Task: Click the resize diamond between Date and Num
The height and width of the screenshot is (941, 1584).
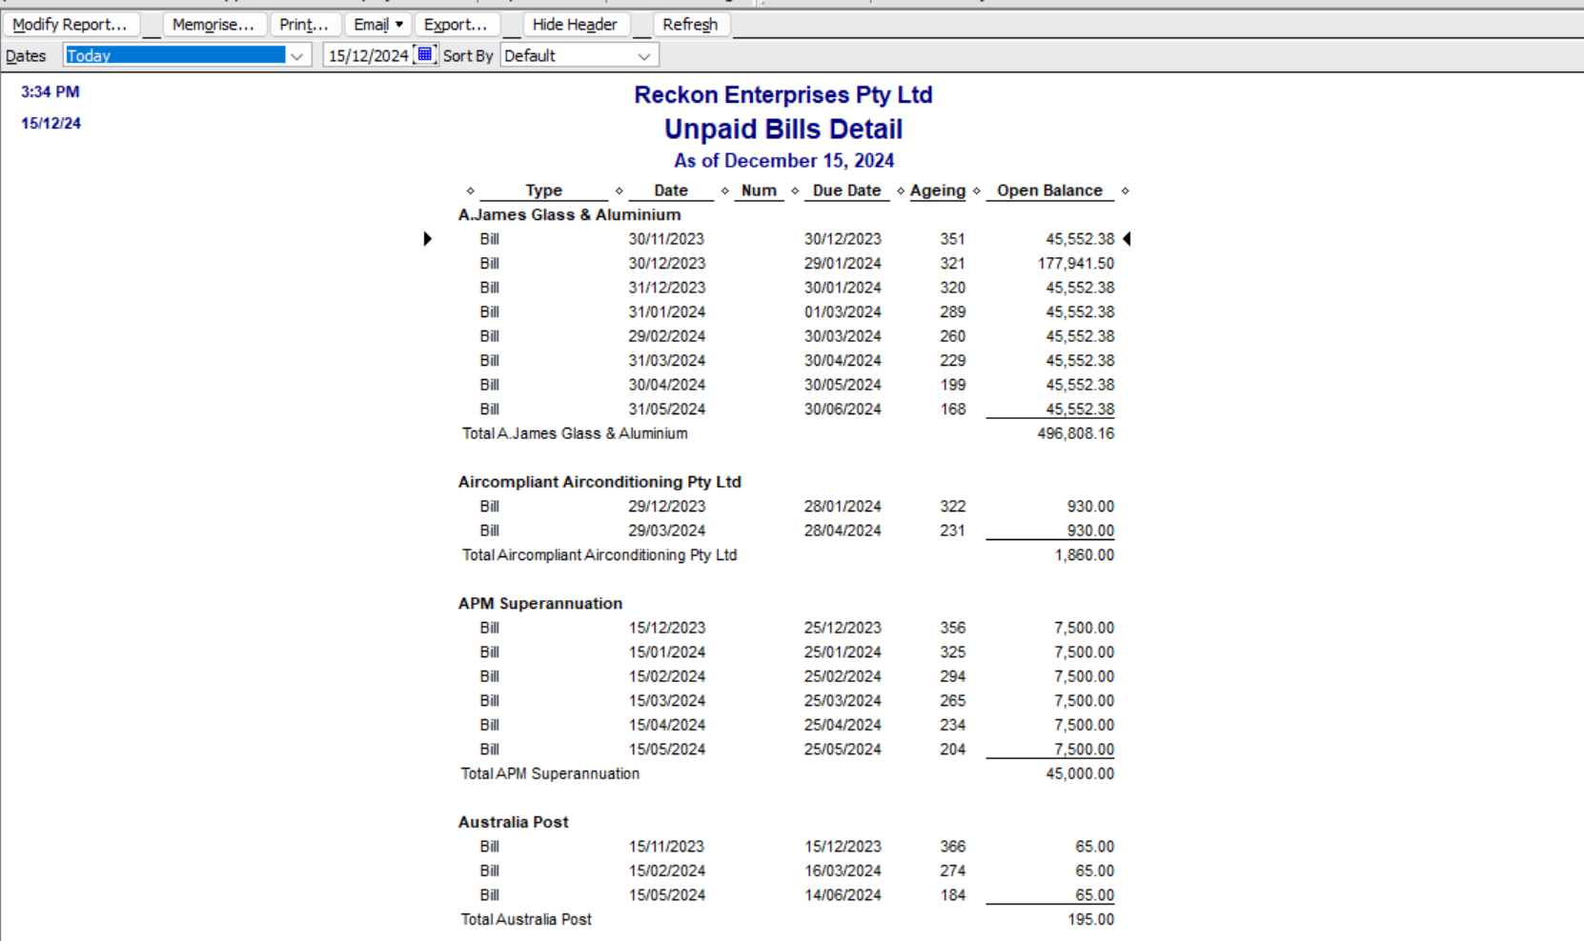Action: [724, 190]
